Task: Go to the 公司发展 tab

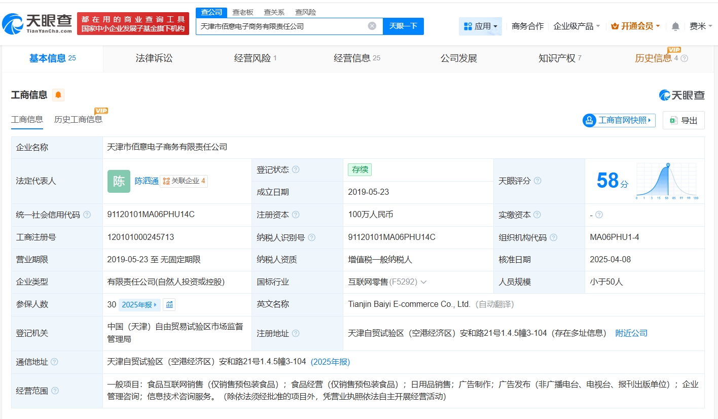Action: coord(459,58)
